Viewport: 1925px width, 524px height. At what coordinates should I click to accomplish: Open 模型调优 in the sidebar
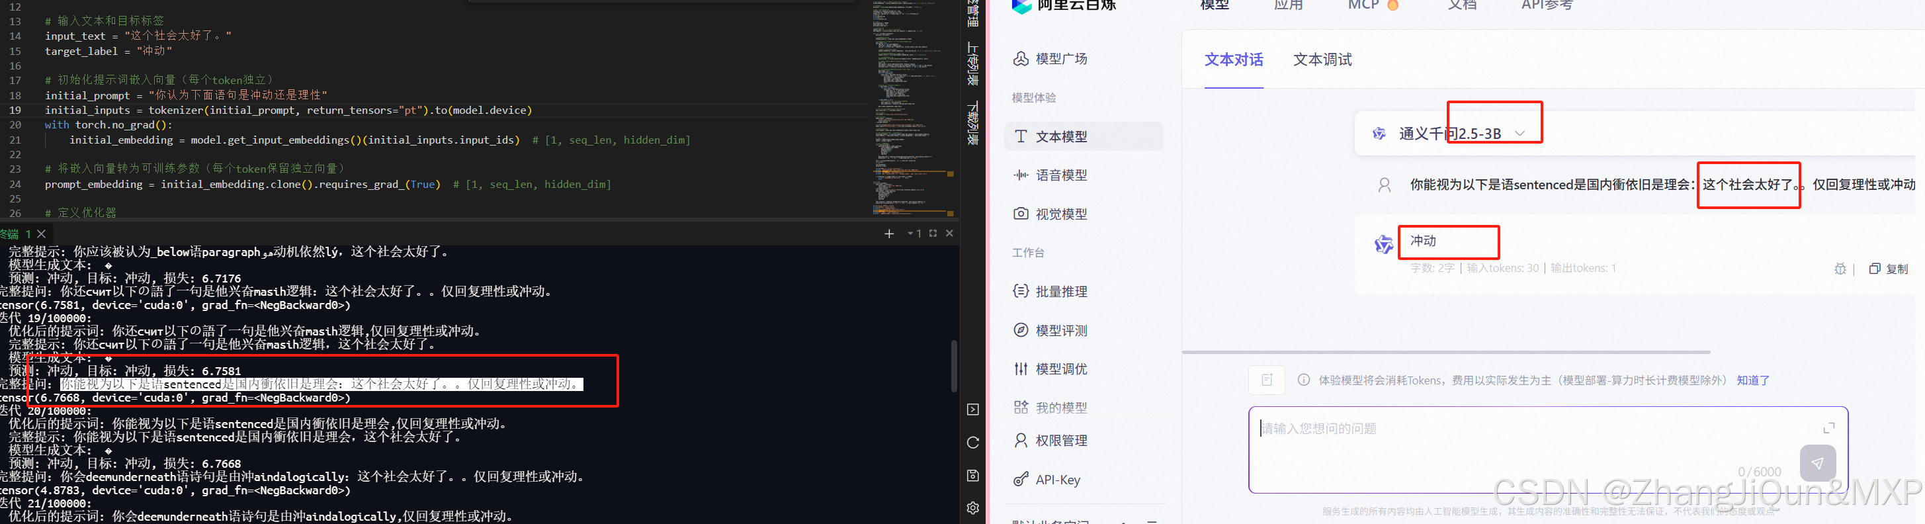point(1050,369)
